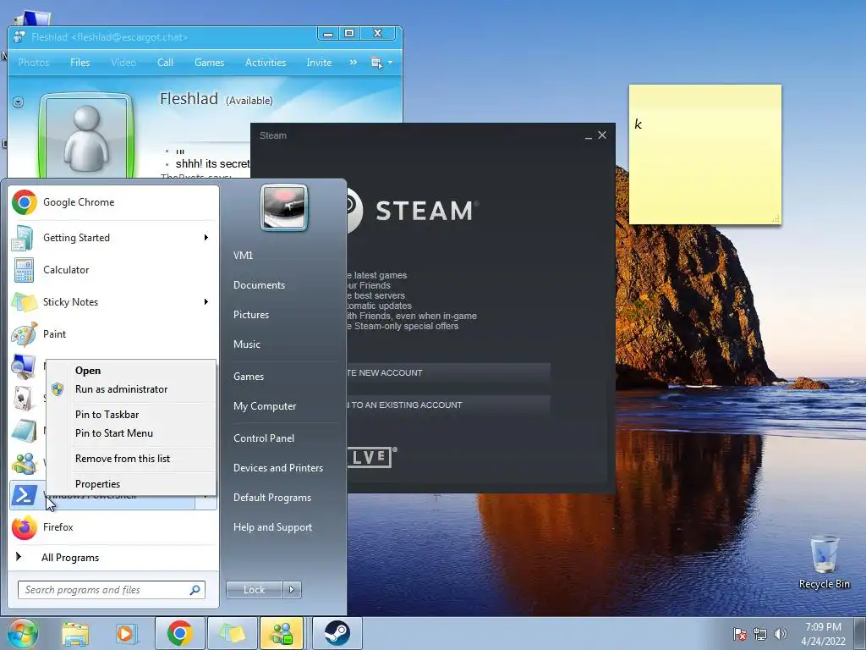The image size is (866, 650).
Task: Click Invite in Messenger toolbar
Action: 319,63
